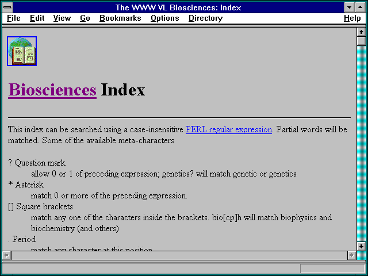The image size is (368, 276).
Task: Open the Edit menu
Action: (37, 18)
